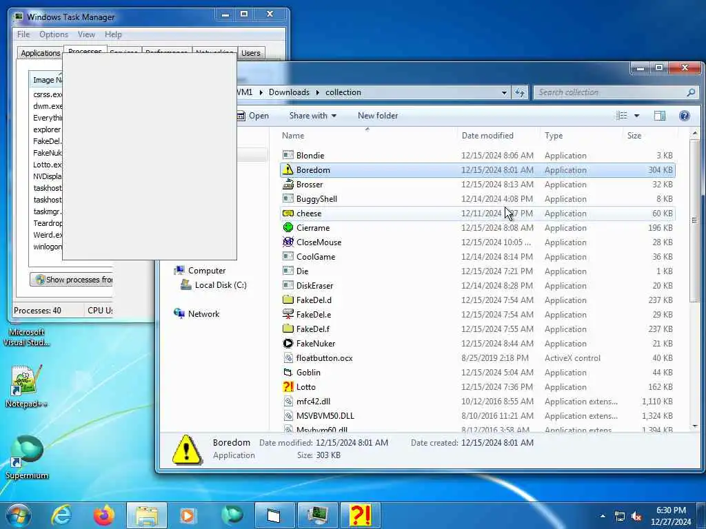Screen dimensions: 706x529
Task: Select the mfc42.dll file icon
Action: pos(288,402)
